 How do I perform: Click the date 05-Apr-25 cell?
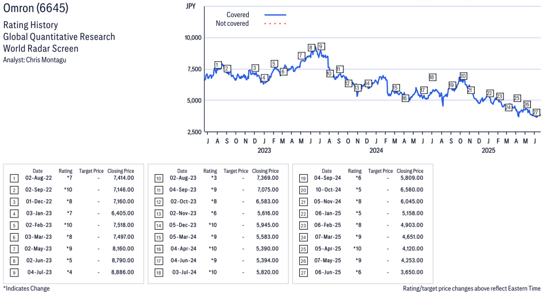tap(328, 249)
